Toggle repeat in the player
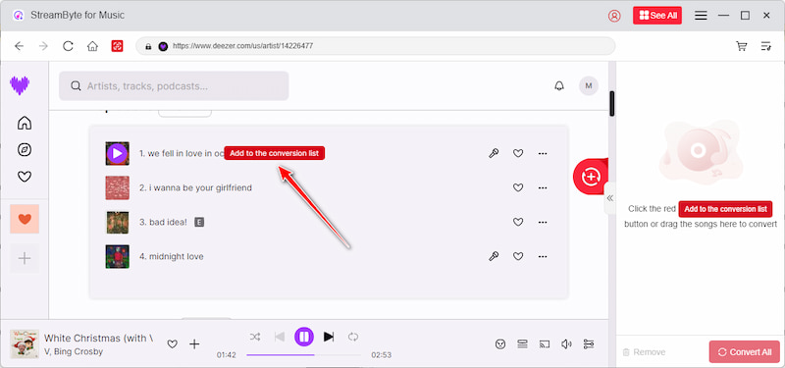 [353, 337]
